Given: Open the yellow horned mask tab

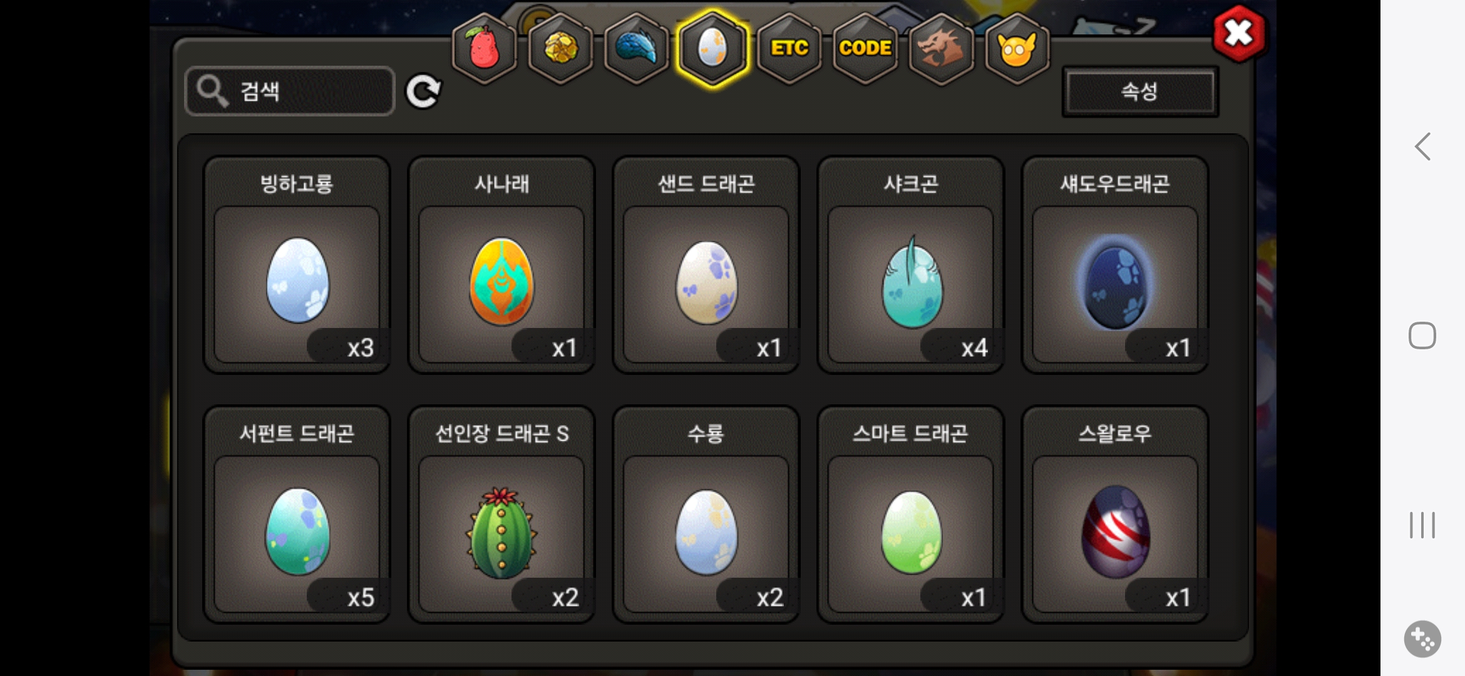Looking at the screenshot, I should [1017, 49].
